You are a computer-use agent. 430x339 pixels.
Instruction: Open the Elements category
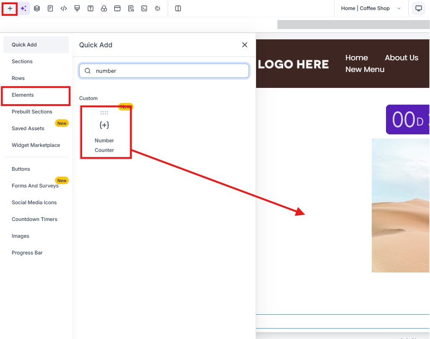pyautogui.click(x=23, y=95)
